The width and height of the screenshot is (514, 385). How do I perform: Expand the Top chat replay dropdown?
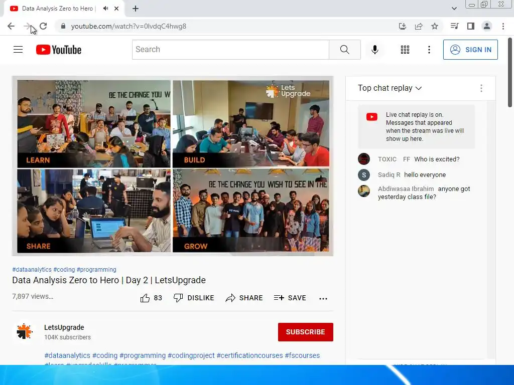click(390, 88)
